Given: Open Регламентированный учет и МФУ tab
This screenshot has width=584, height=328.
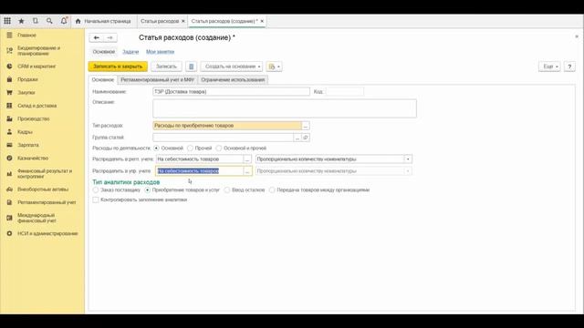Looking at the screenshot, I should tap(157, 79).
